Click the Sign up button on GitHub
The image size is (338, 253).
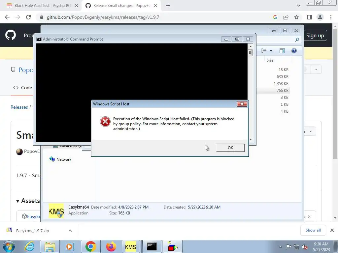point(315,36)
